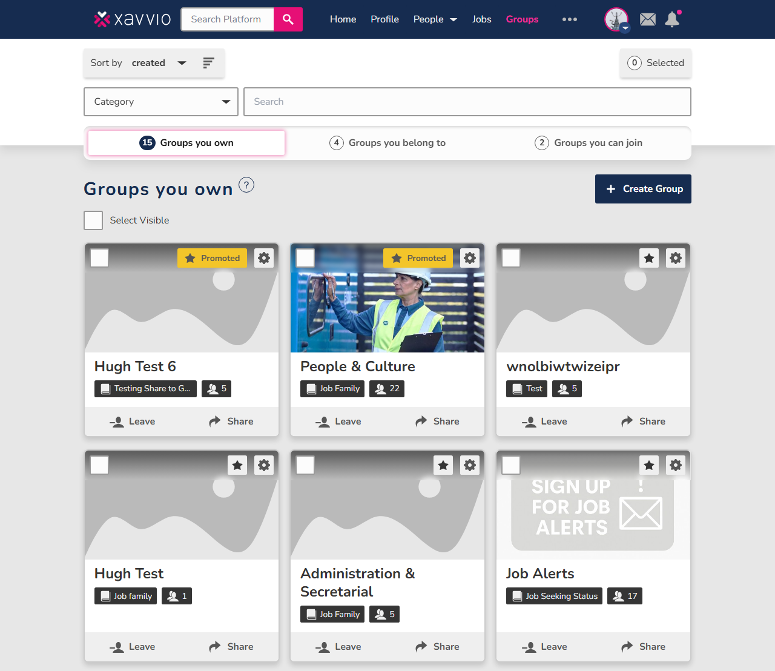Open the user avatar account menu
This screenshot has width=775, height=671.
click(x=617, y=19)
